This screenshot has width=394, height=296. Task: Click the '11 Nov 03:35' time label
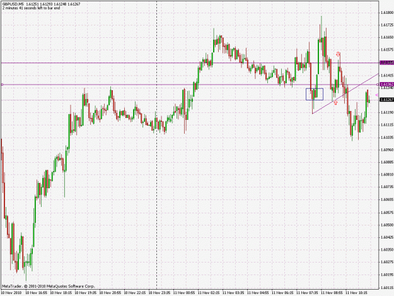(x=233, y=293)
